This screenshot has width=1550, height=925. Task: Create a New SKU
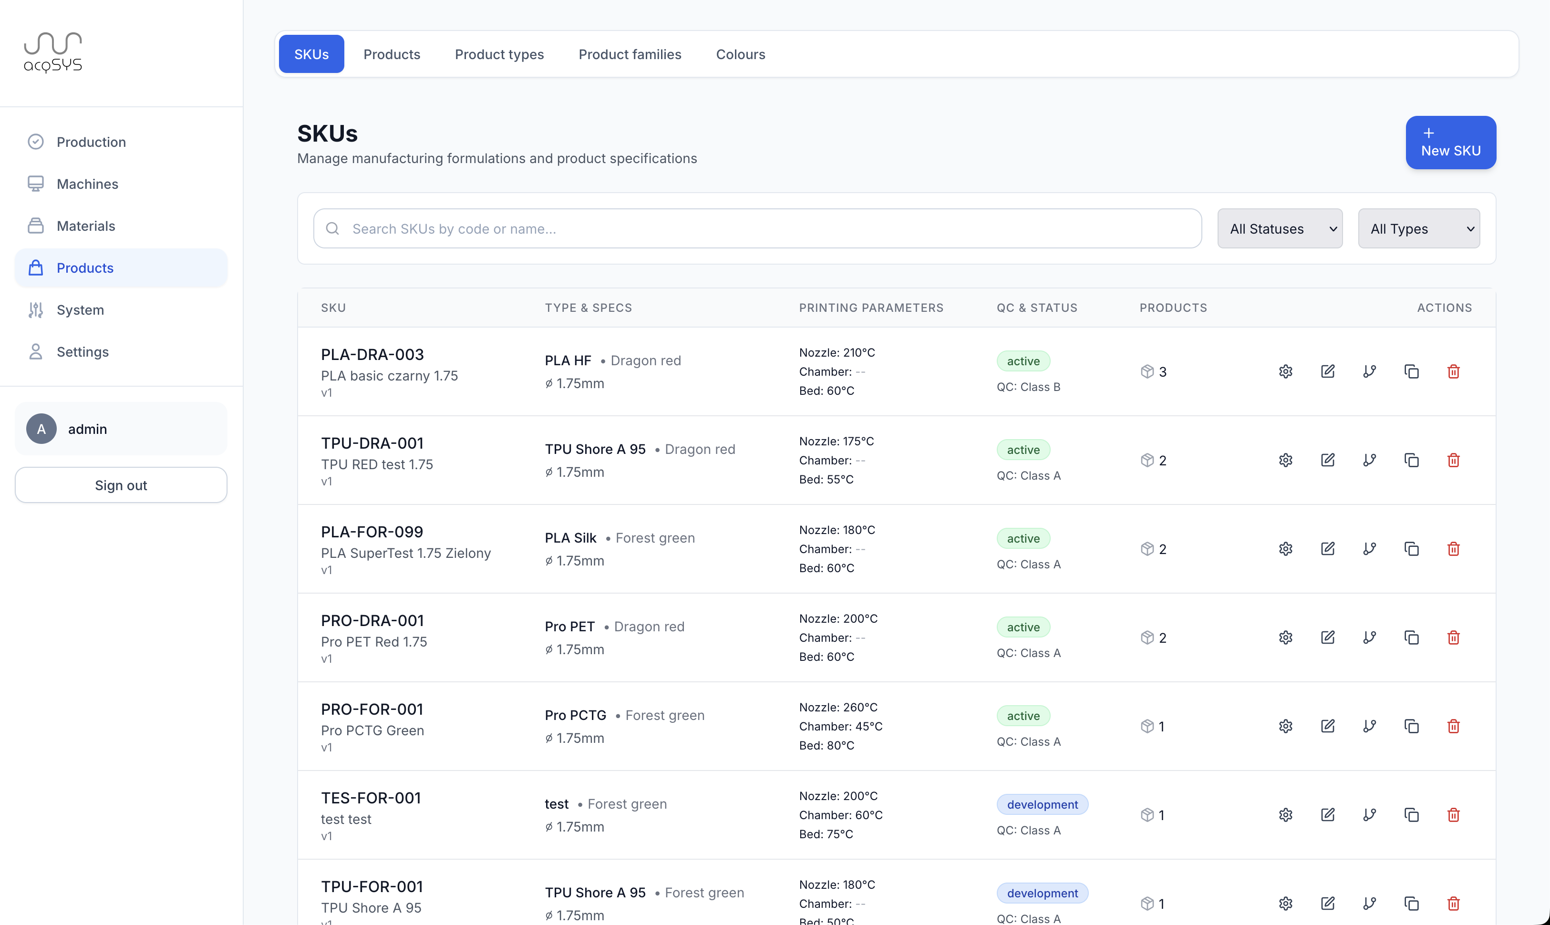tap(1450, 143)
